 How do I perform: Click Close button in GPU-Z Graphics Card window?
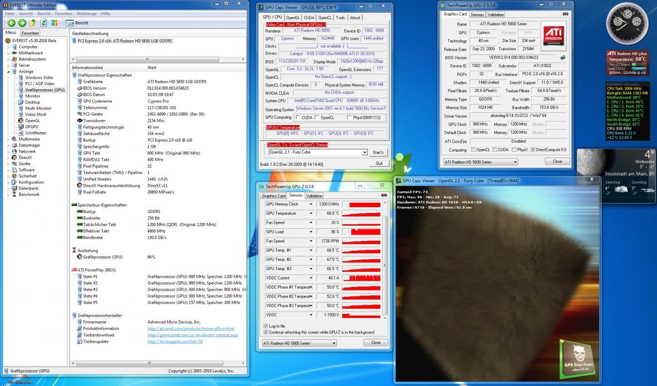pos(557,161)
